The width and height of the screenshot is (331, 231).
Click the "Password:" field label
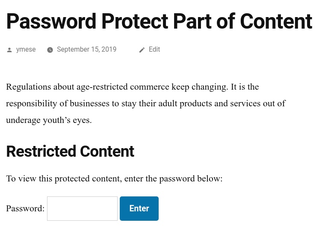tap(25, 208)
